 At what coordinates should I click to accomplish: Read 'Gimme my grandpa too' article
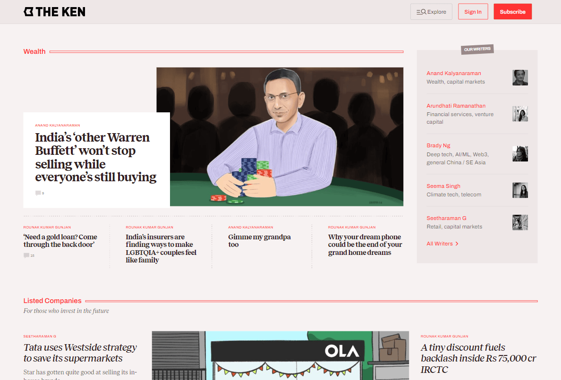tap(259, 241)
